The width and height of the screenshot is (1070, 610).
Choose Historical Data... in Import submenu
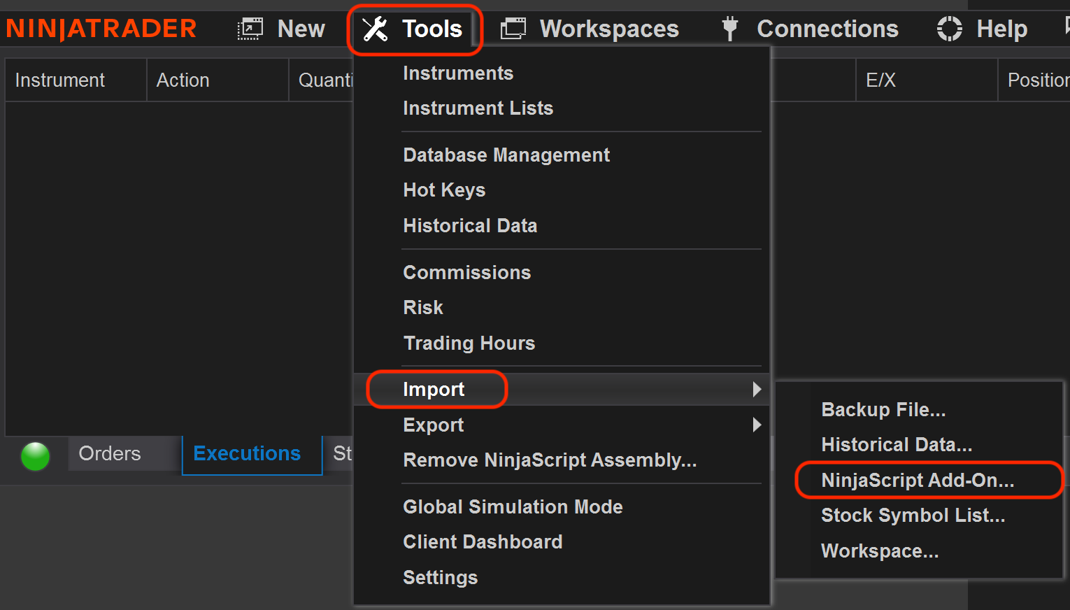point(897,444)
